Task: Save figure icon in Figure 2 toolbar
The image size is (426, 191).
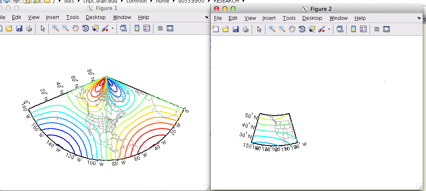Action: [236, 29]
